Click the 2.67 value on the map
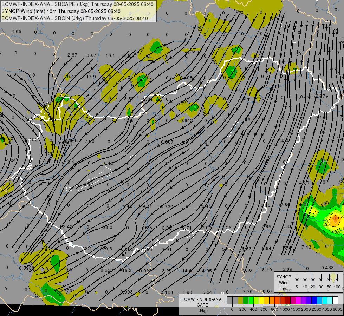The width and height of the screenshot is (344, 316). (72, 55)
